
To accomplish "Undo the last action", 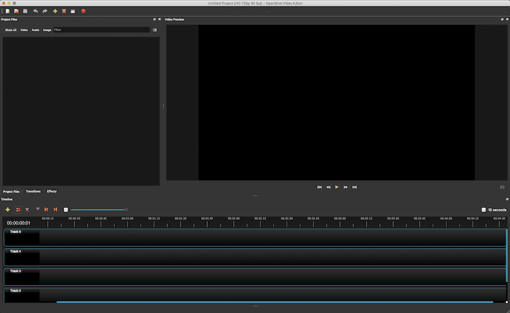I will (x=35, y=11).
